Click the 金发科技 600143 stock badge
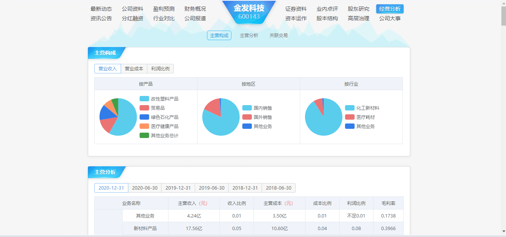 tap(249, 12)
